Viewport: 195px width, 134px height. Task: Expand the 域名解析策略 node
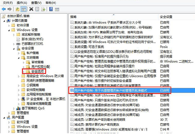(x=14, y=35)
